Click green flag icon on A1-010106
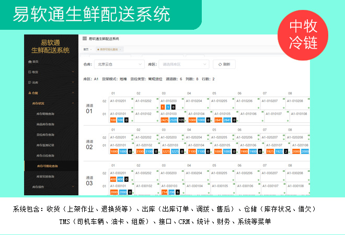345x235 pixels. click(x=263, y=112)
